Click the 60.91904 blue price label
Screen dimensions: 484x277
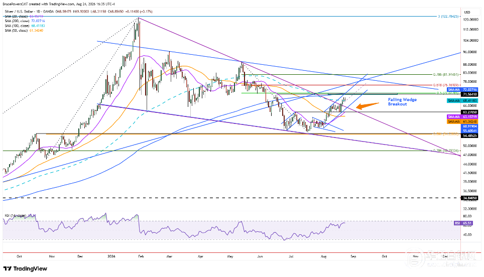pyautogui.click(x=469, y=126)
